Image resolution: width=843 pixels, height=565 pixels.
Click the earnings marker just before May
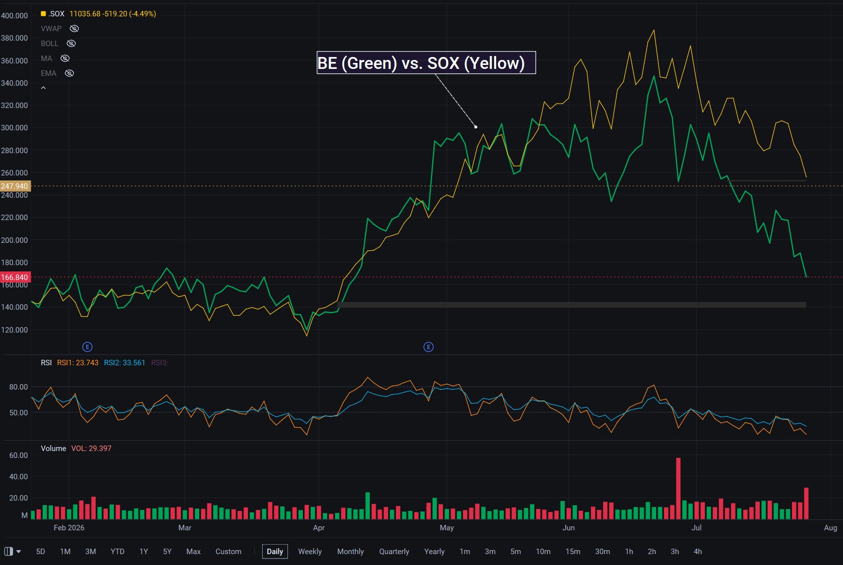[x=429, y=347]
